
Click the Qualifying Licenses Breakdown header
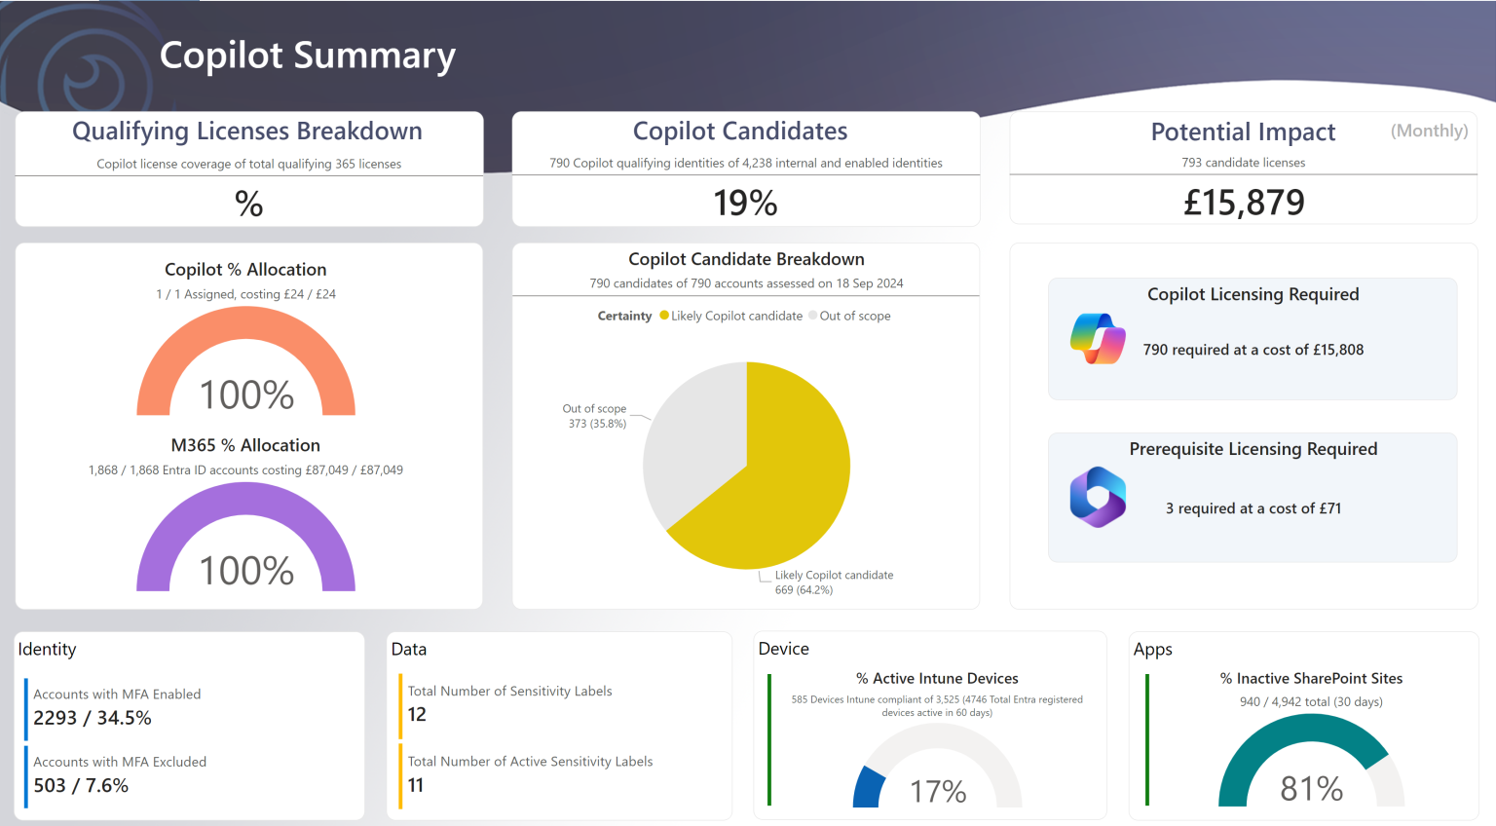point(247,131)
